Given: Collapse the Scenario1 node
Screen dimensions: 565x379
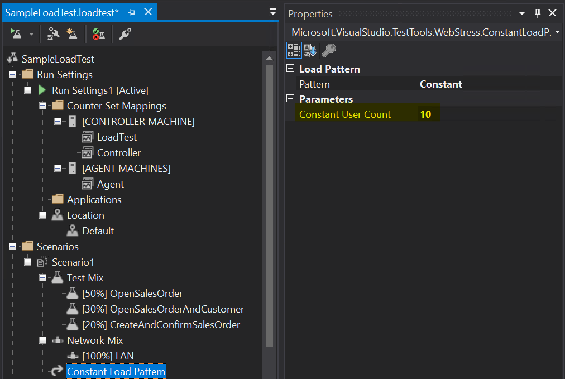Looking at the screenshot, I should [x=28, y=262].
